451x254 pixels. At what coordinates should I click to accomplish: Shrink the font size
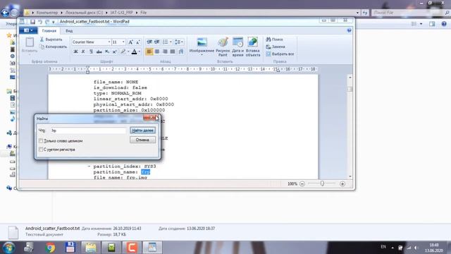138,42
